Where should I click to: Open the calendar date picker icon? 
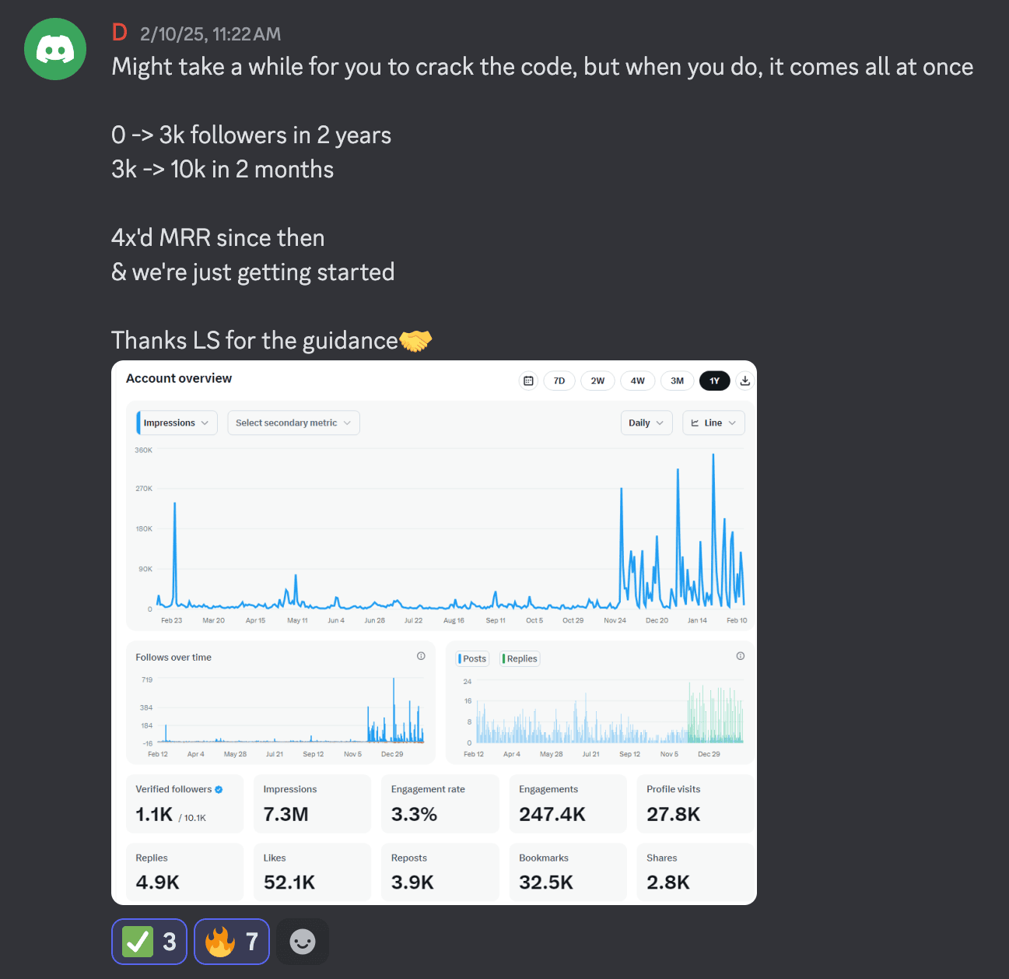pyautogui.click(x=528, y=381)
